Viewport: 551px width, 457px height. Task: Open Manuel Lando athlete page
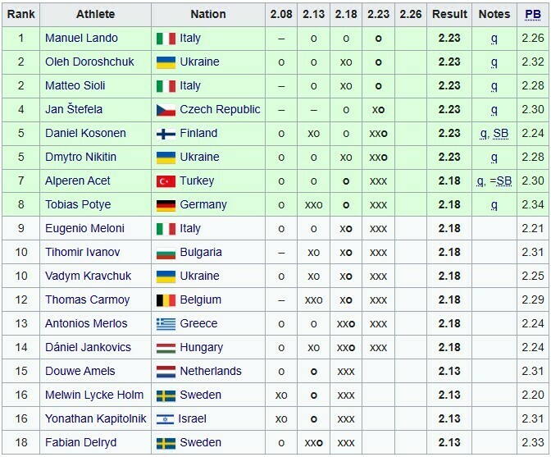tap(81, 39)
